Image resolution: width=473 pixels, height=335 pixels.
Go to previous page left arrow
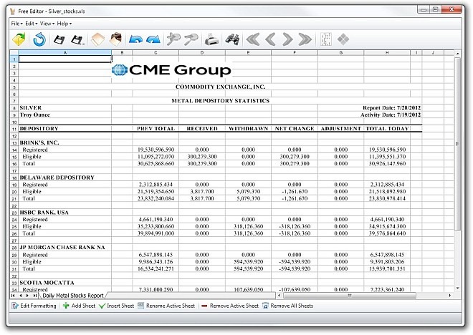click(x=270, y=39)
